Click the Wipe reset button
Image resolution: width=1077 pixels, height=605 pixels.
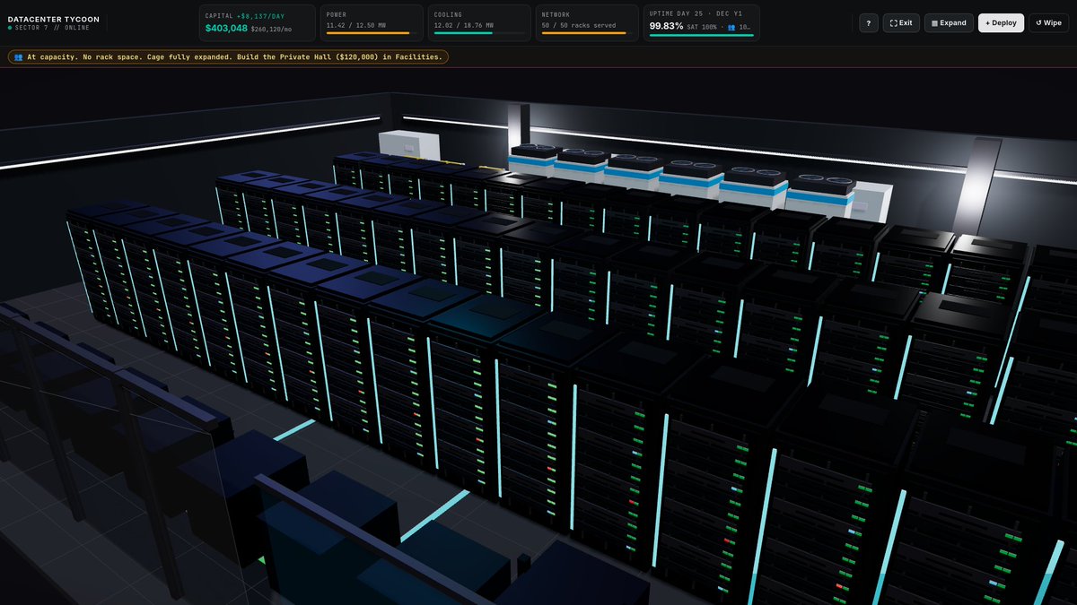pyautogui.click(x=1048, y=23)
